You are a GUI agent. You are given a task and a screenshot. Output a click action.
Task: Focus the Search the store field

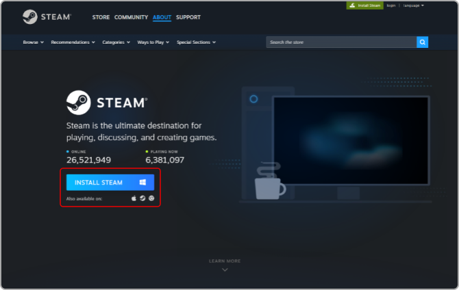341,42
